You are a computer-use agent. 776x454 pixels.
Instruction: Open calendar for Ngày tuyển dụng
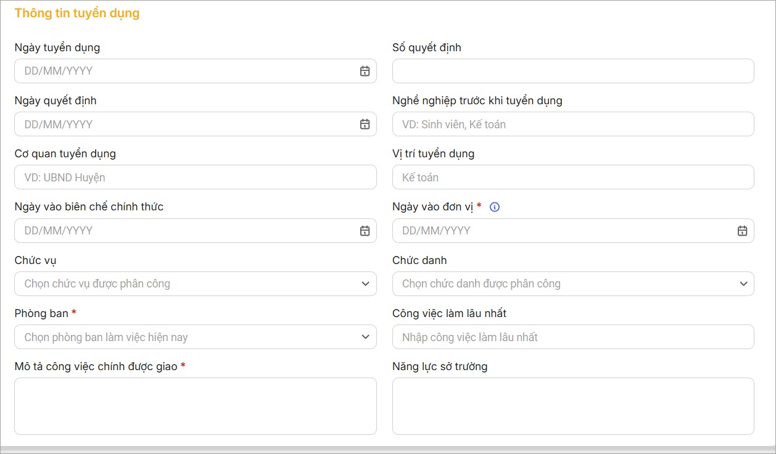(365, 71)
